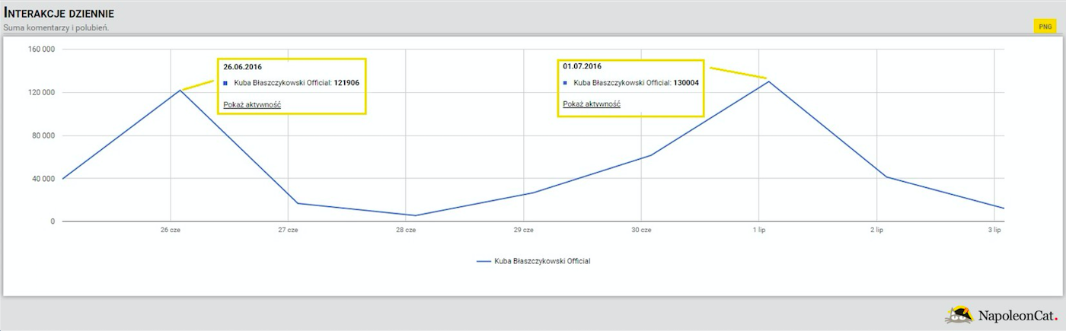
Task: Click the NapoleonCat cat logo icon
Action: [959, 314]
